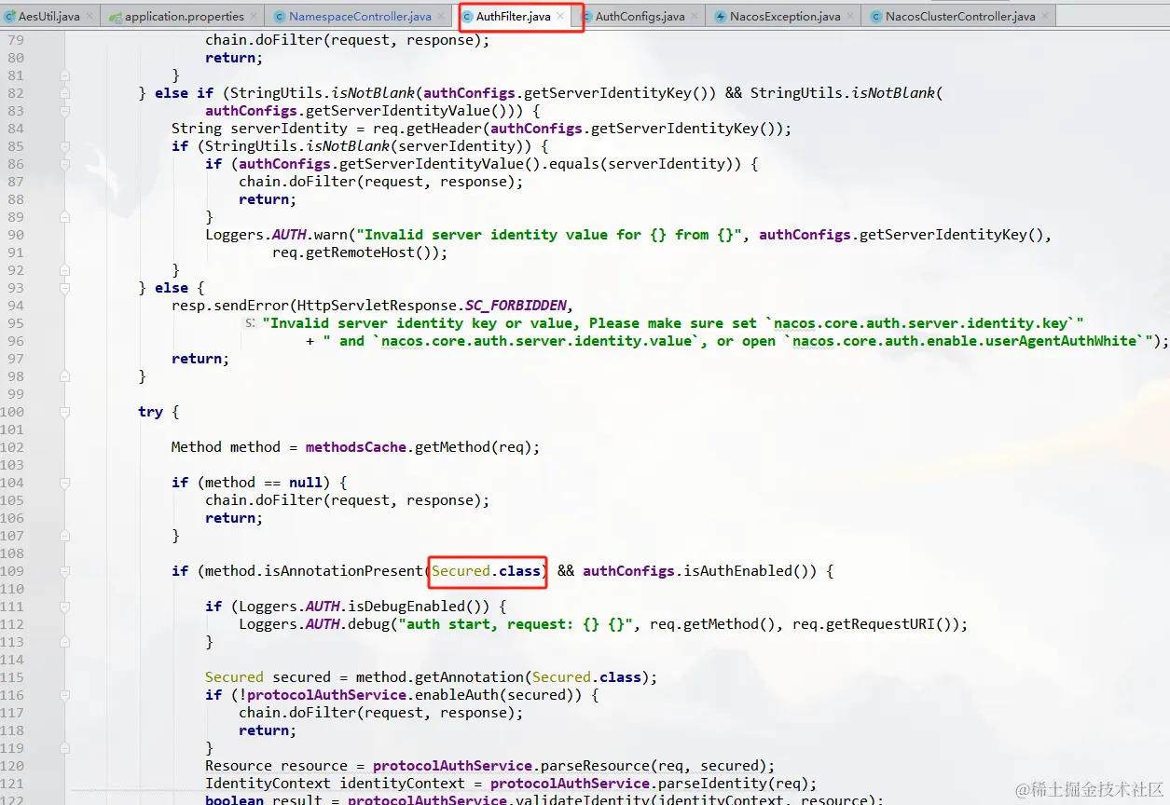This screenshot has width=1170, height=805.
Task: Collapse the else block at line 93
Action: pyautogui.click(x=64, y=288)
